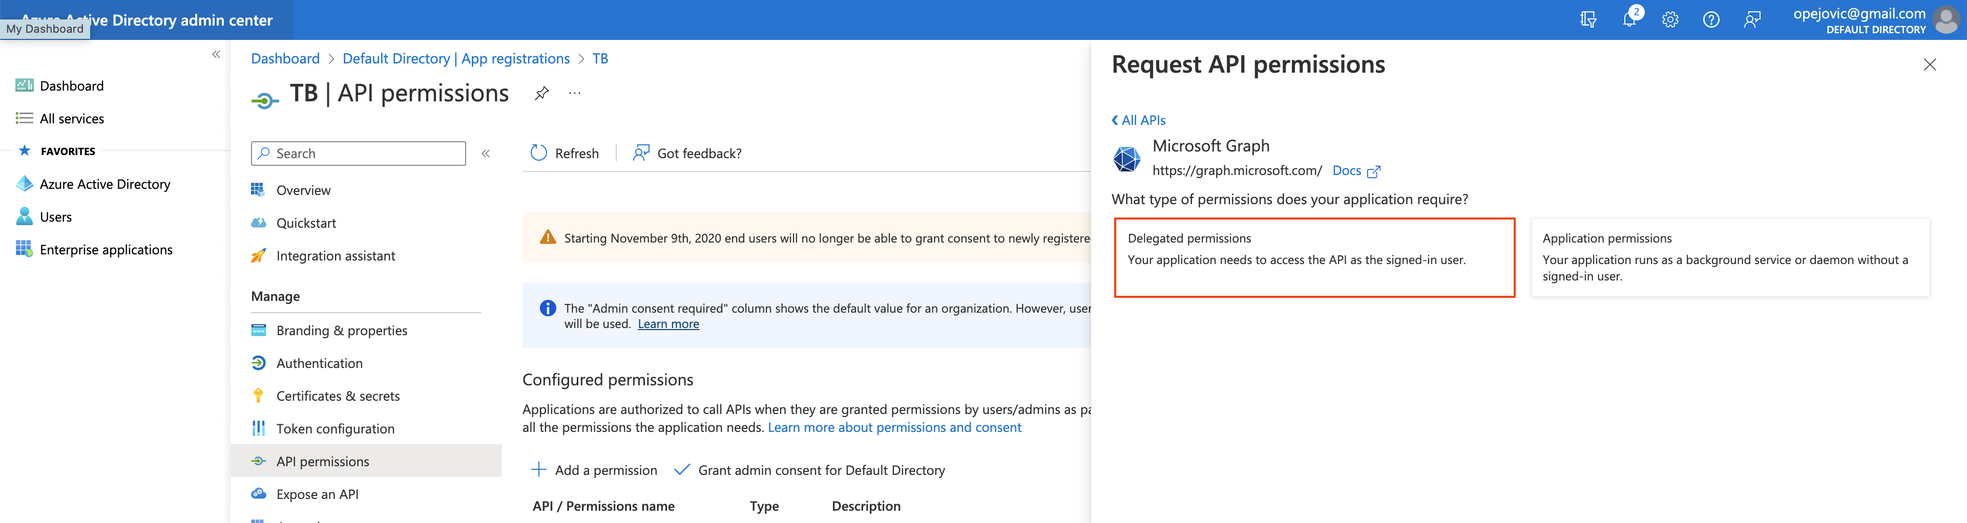
Task: Open account avatar for opejovic@gmail.com
Action: (1945, 20)
